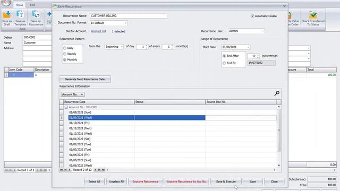Click Recurrence Name input field

tap(129, 16)
